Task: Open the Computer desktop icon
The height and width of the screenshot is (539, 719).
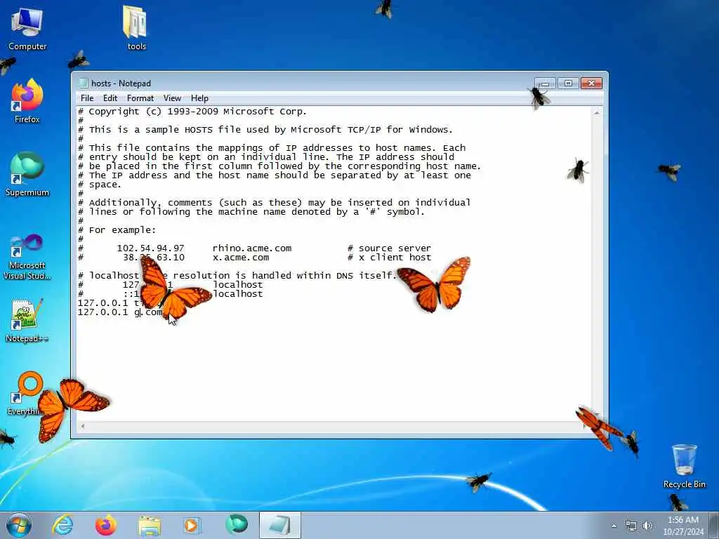Action: click(27, 29)
